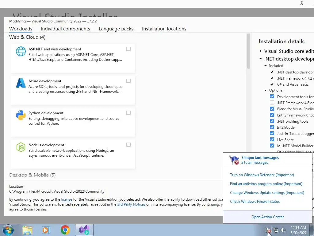Expand the Visual Studio core editor node
The height and width of the screenshot is (236, 314).
tap(261, 51)
